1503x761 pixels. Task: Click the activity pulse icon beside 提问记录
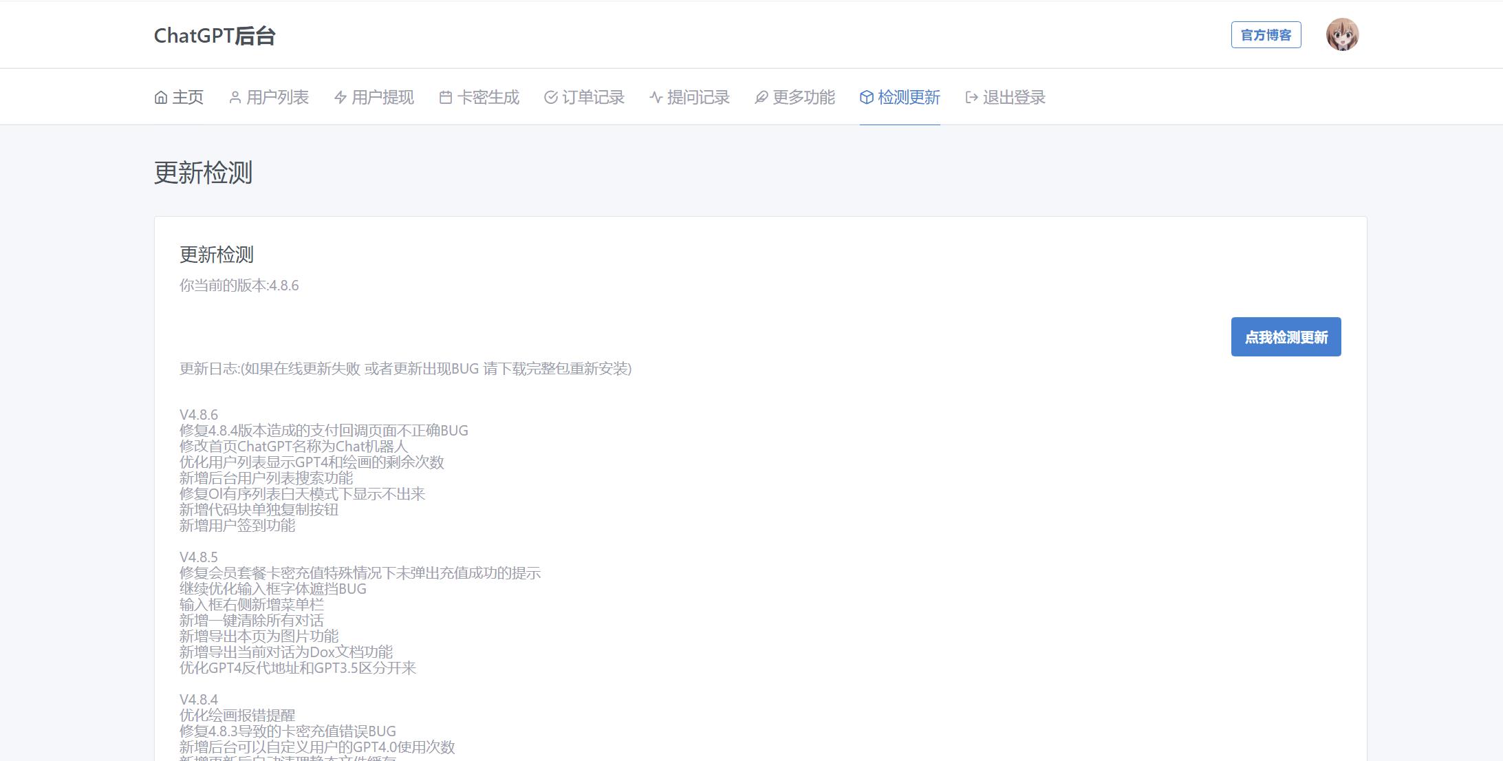(x=656, y=98)
